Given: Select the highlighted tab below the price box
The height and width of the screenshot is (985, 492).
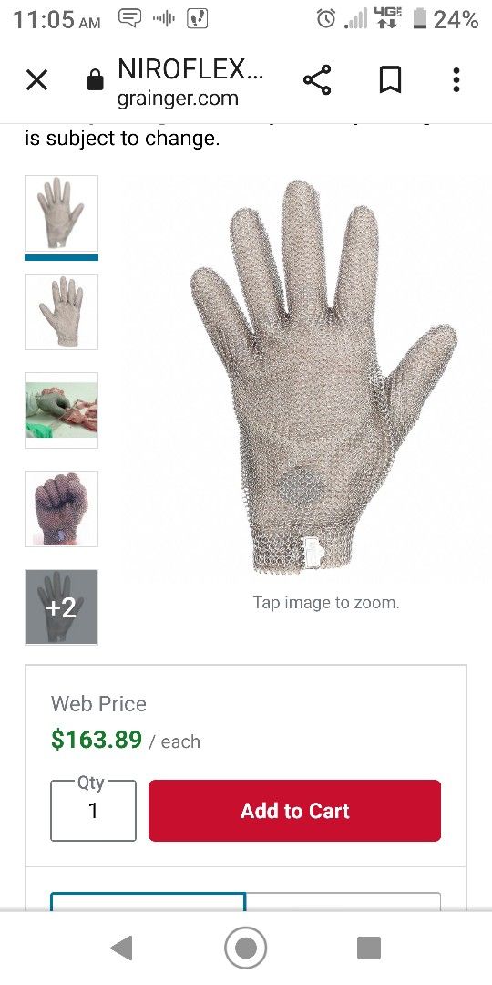Looking at the screenshot, I should [149, 901].
